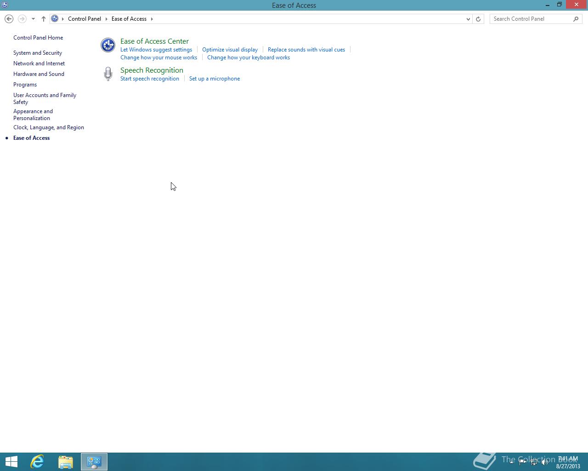
Task: Click the volume speaker tray icon
Action: coord(545,462)
